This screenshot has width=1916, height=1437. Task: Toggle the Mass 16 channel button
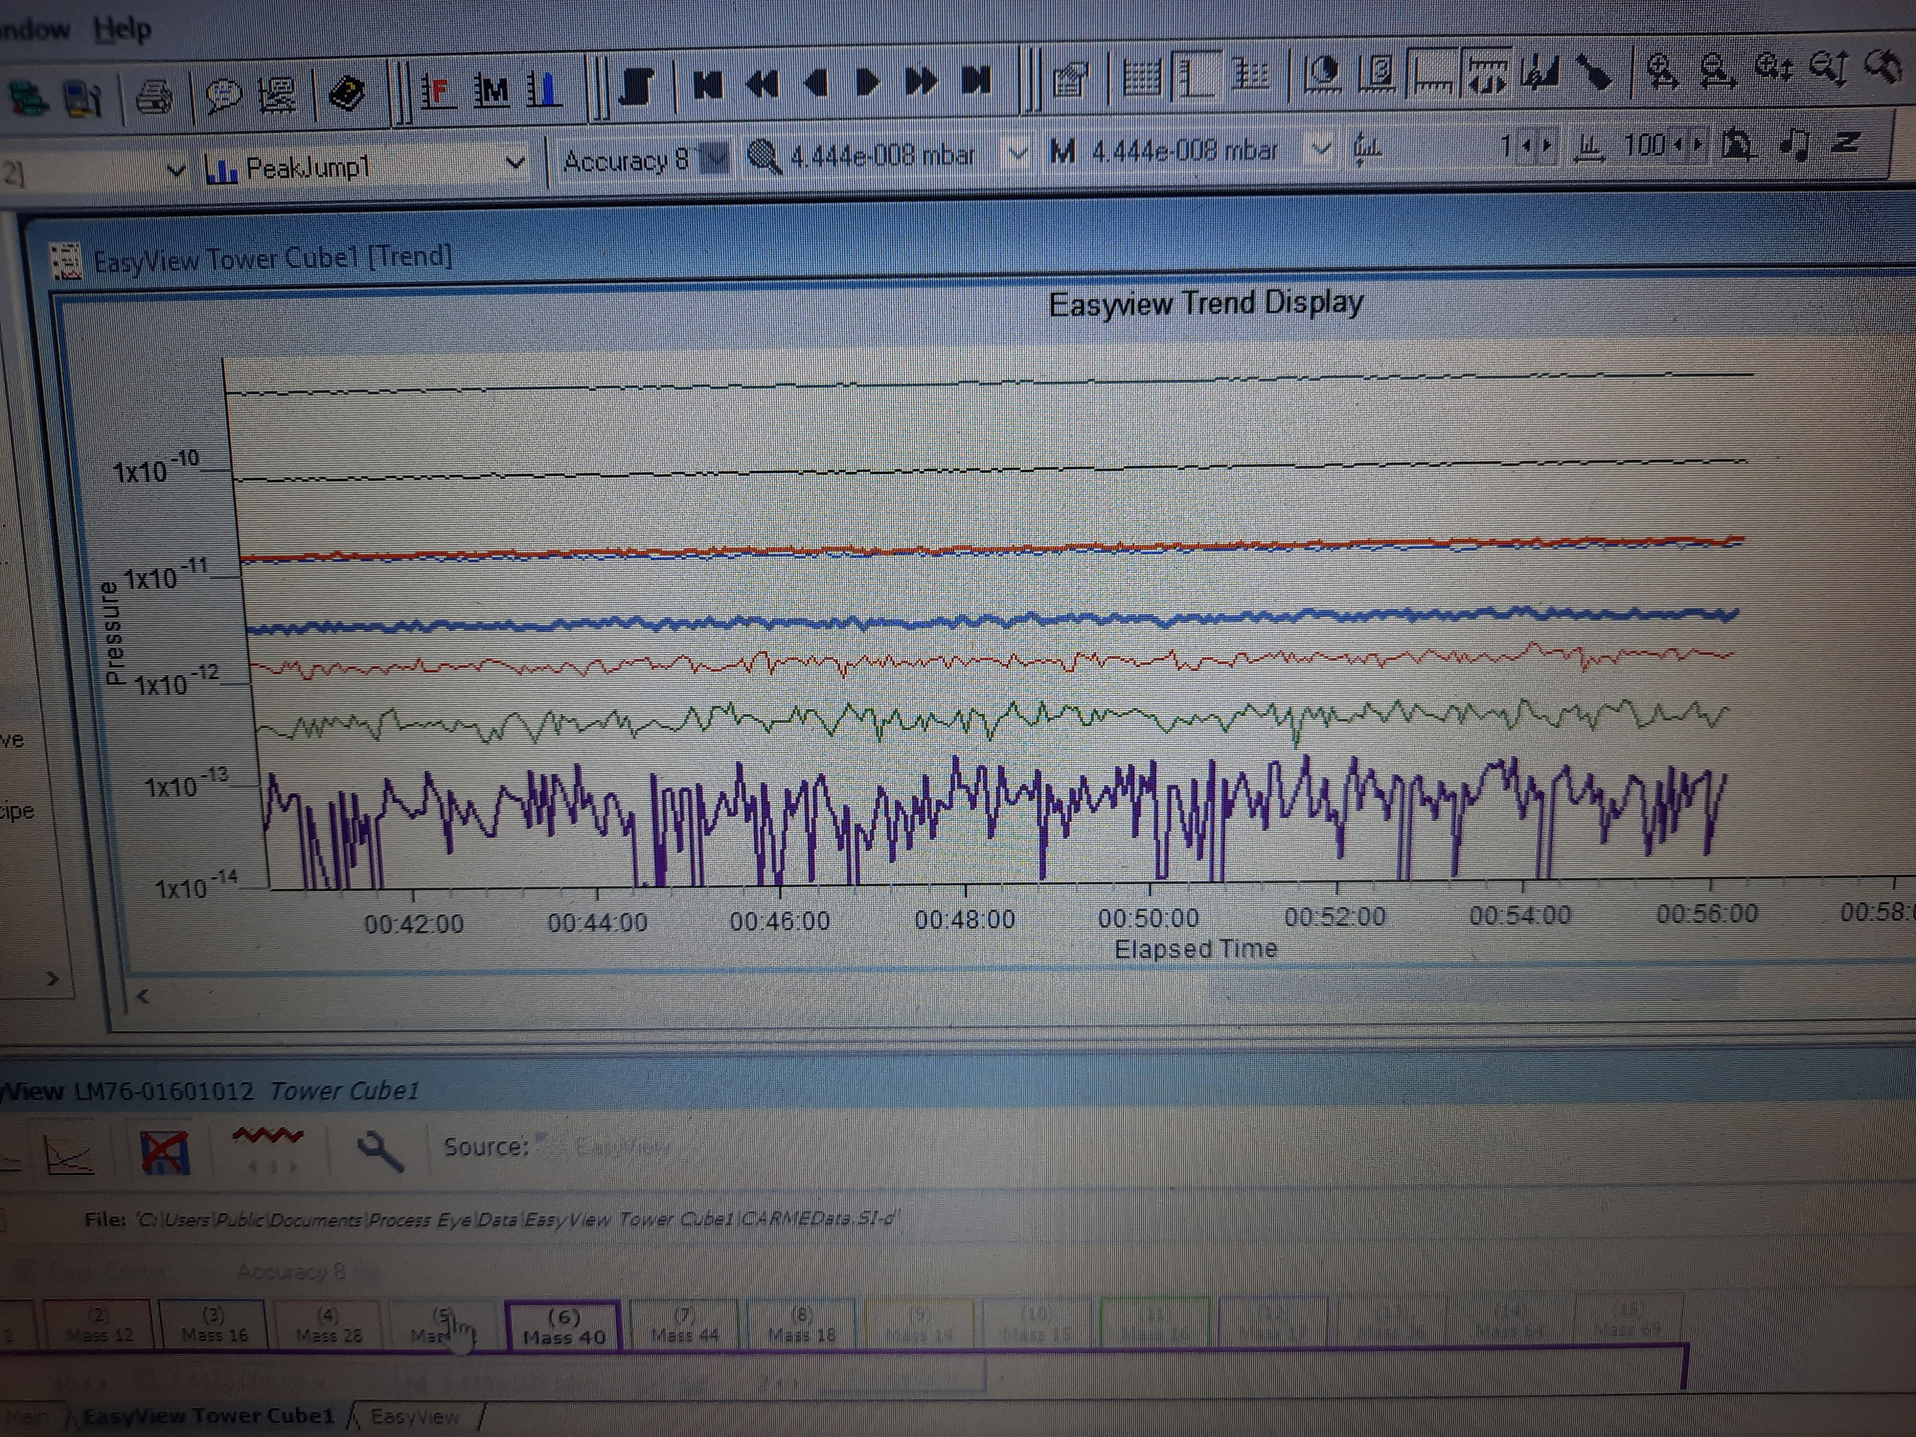point(214,1326)
